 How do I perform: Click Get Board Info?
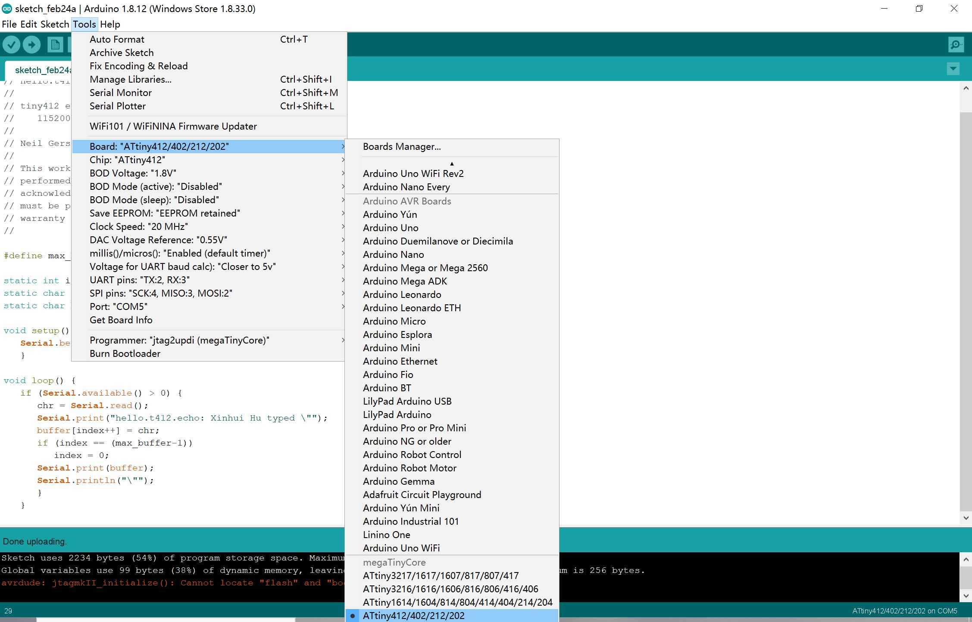pyautogui.click(x=209, y=320)
